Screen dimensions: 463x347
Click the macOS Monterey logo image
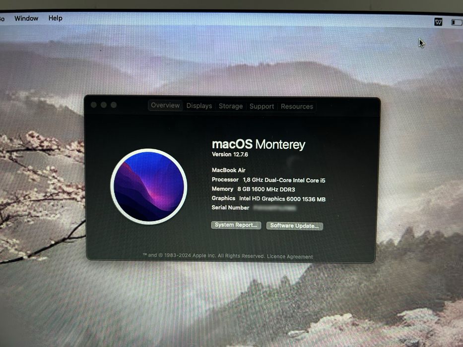point(149,186)
